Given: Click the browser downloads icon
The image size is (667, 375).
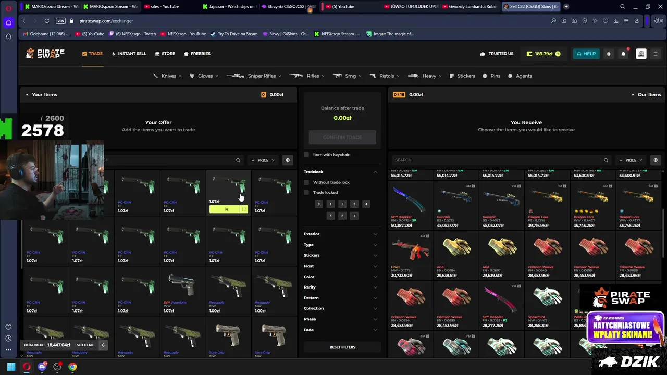Looking at the screenshot, I should 616,21.
